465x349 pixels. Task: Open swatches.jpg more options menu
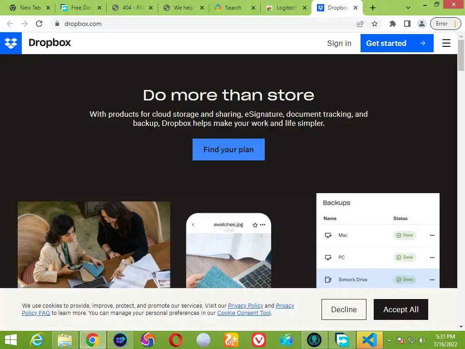262,224
